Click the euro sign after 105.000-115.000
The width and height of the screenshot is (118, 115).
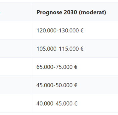82,49
